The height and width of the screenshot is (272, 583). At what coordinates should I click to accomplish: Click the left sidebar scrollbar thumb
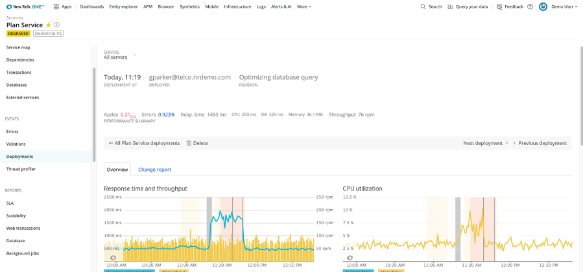(94, 114)
